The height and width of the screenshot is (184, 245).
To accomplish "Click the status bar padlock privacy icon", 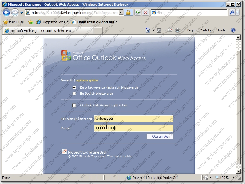I will tap(206, 178).
